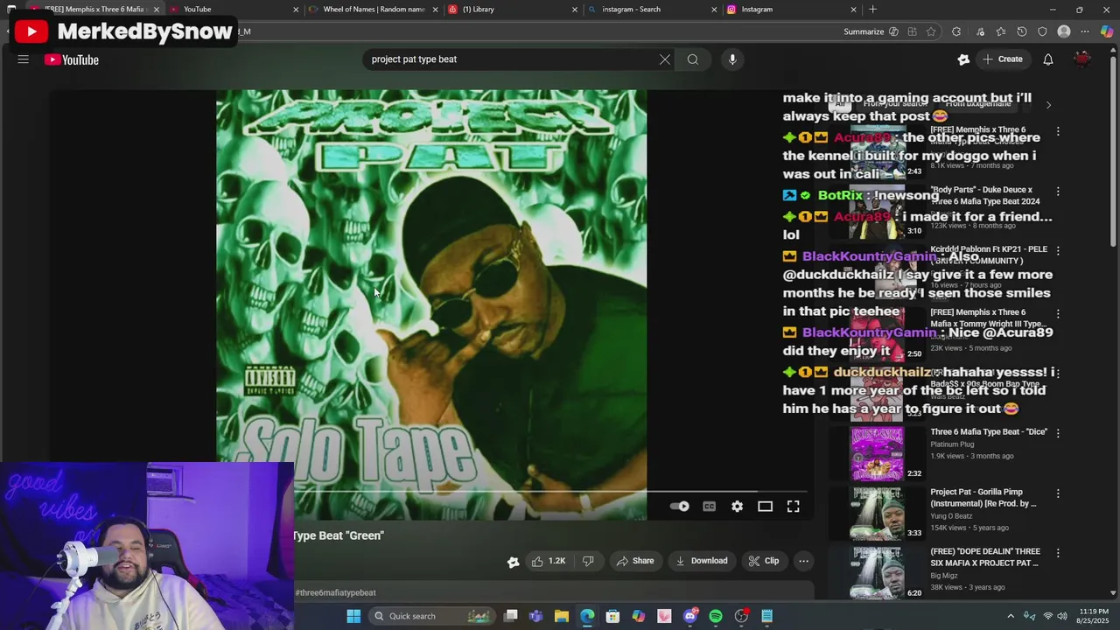
Task: Click the search magnifier button
Action: click(x=693, y=59)
